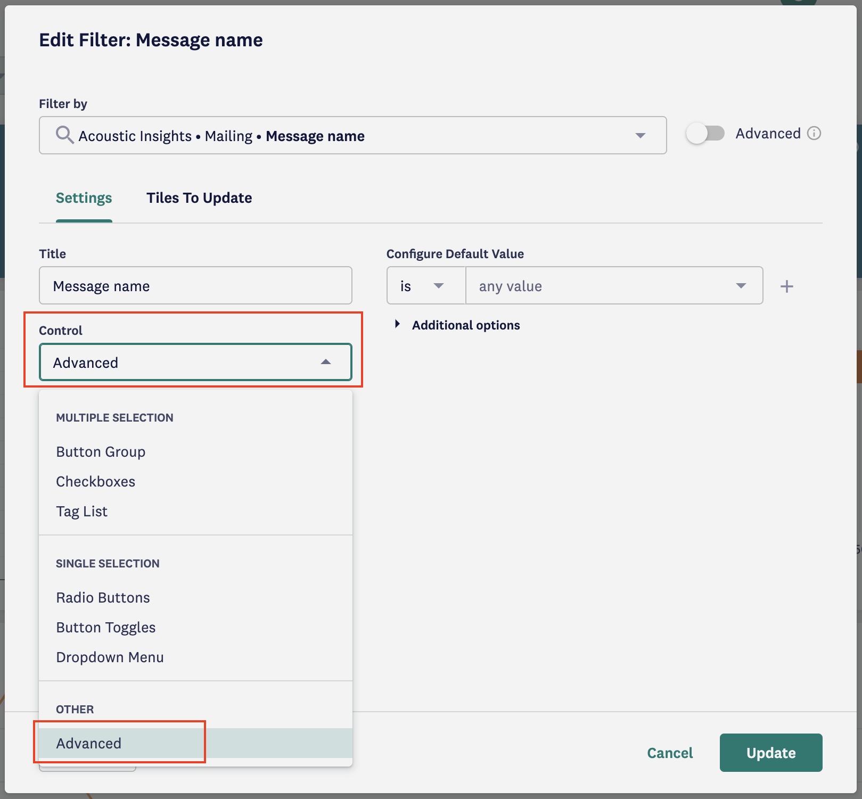Collapse the Control dropdown using its chevron
Image resolution: width=862 pixels, height=799 pixels.
[x=326, y=362]
